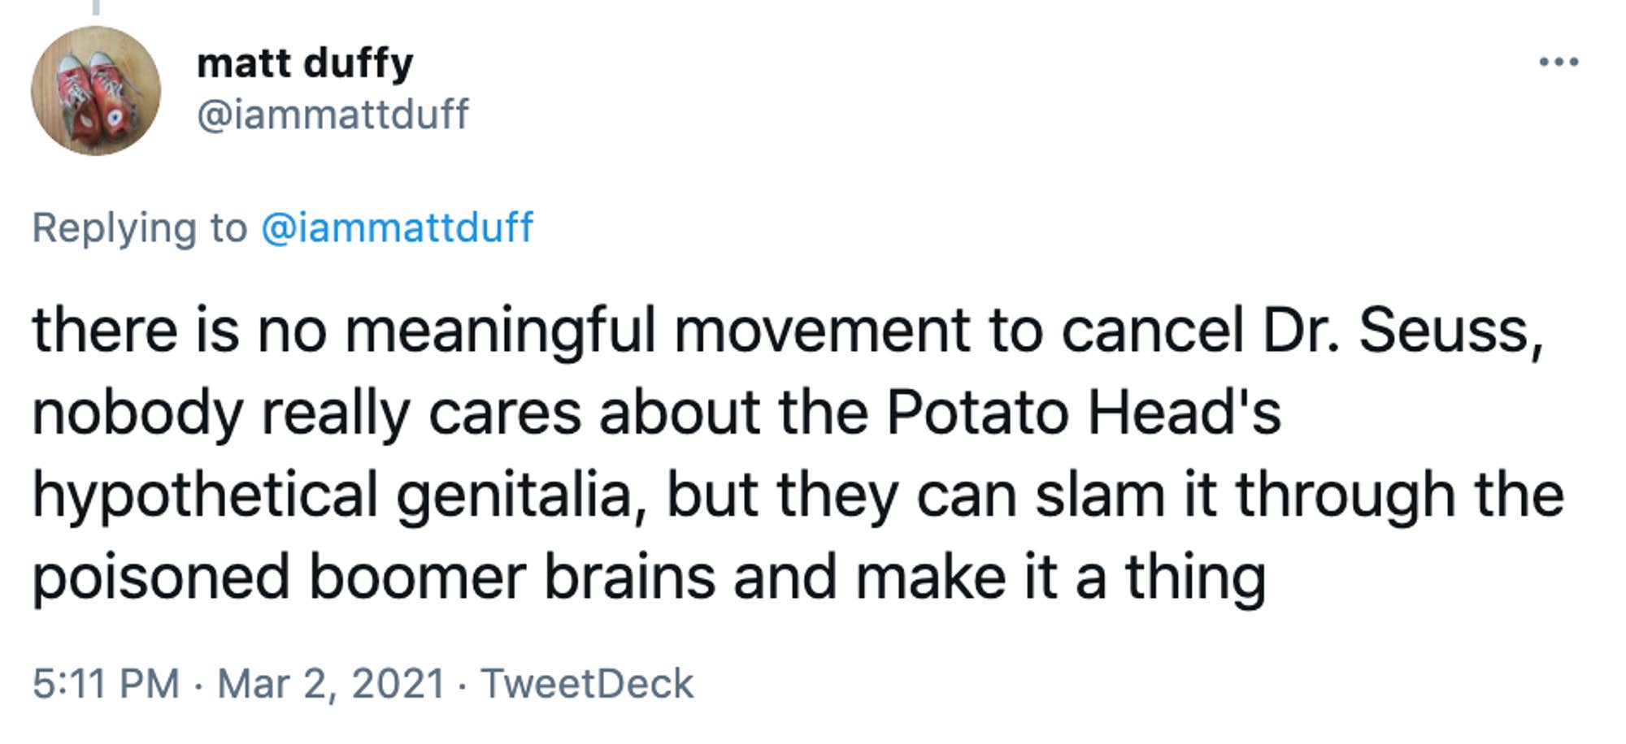
Task: Click the "Replying to" label text
Action: 139,227
